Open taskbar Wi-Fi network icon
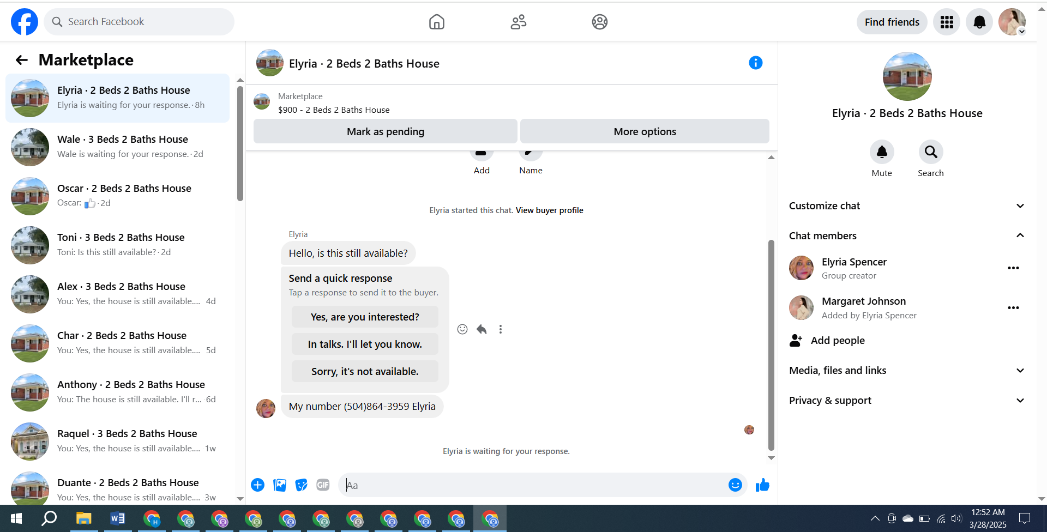The image size is (1047, 532). pos(941,518)
